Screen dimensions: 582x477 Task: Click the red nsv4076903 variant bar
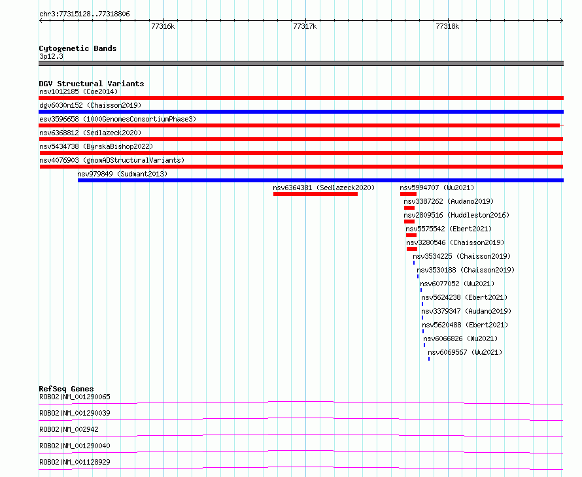(x=301, y=167)
